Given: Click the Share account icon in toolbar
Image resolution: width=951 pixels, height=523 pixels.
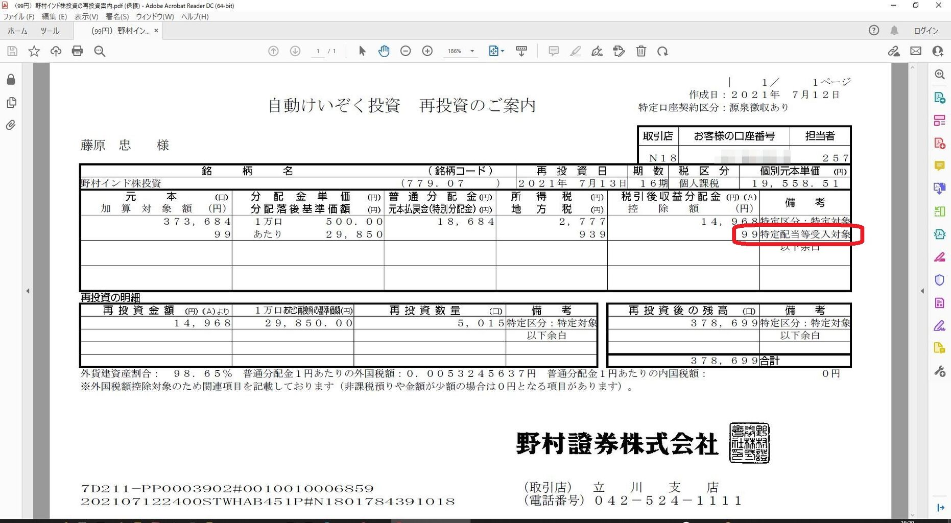Looking at the screenshot, I should pos(938,51).
